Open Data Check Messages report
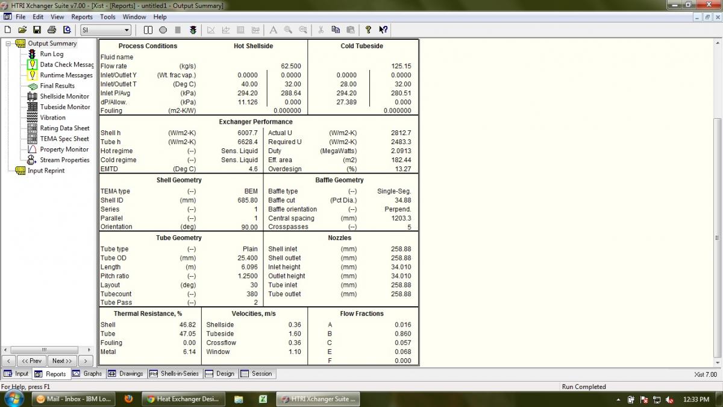Viewport: 723px width, 407px height. (x=66, y=65)
